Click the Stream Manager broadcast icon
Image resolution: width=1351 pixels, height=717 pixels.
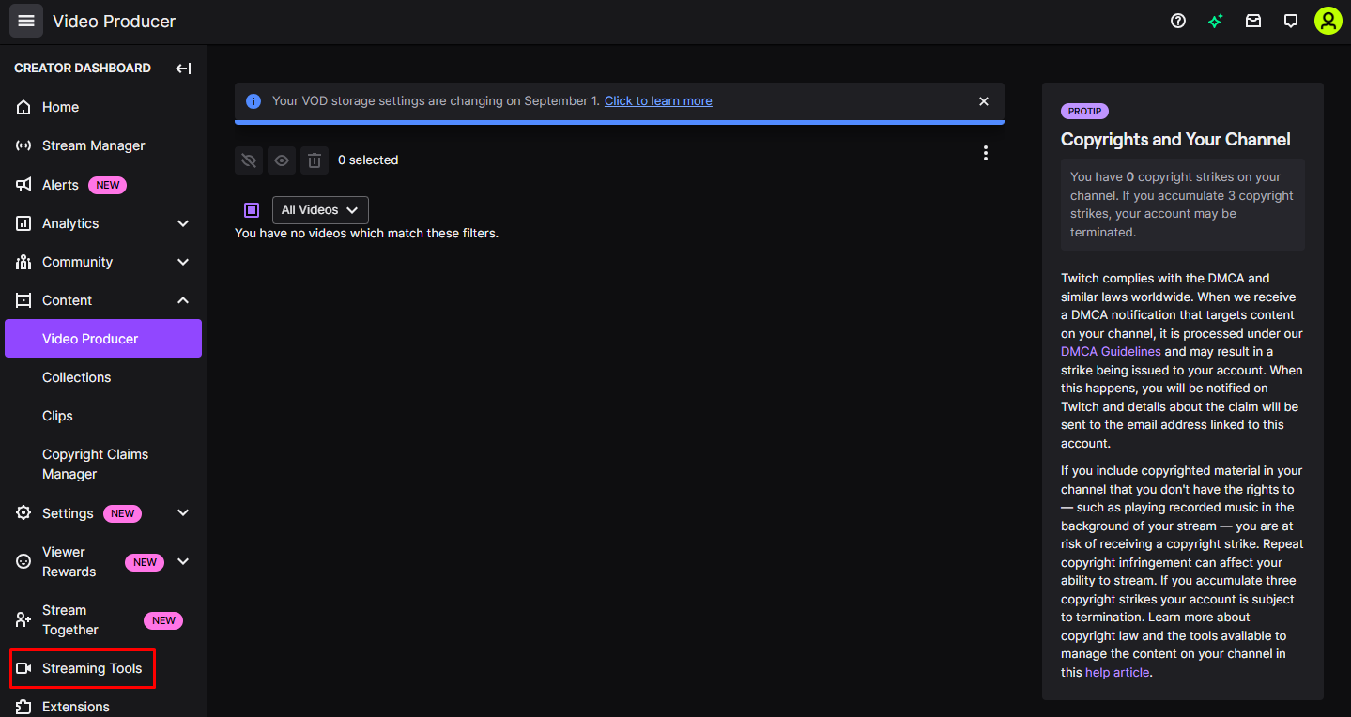pyautogui.click(x=23, y=145)
